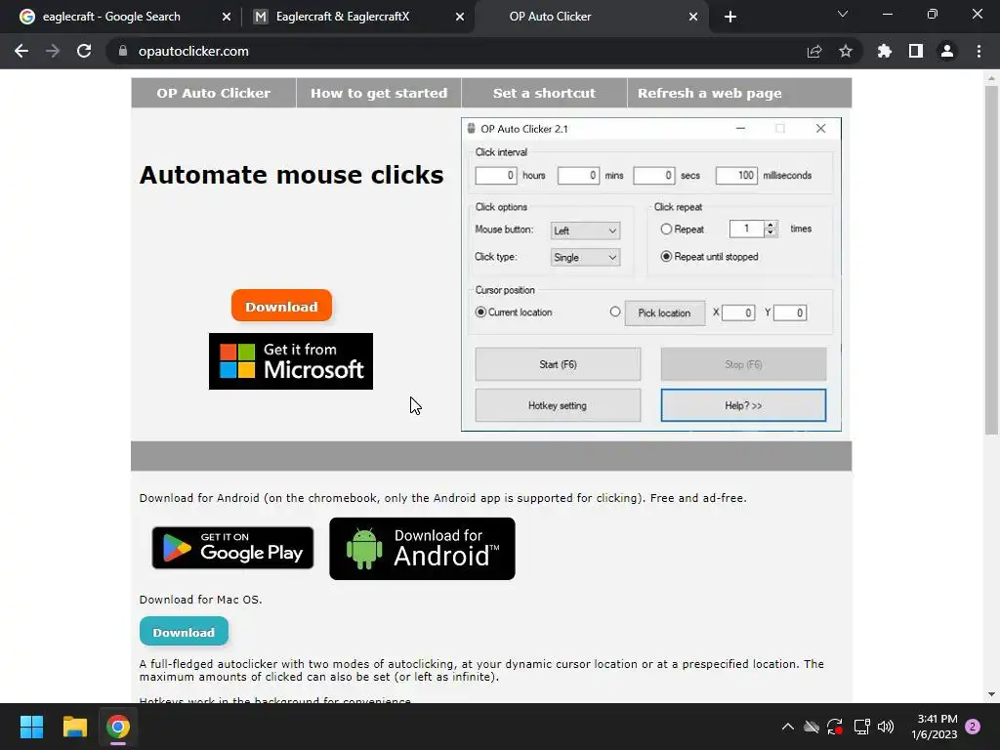Open Refresh a web page section
Image resolution: width=1000 pixels, height=750 pixels.
point(710,93)
